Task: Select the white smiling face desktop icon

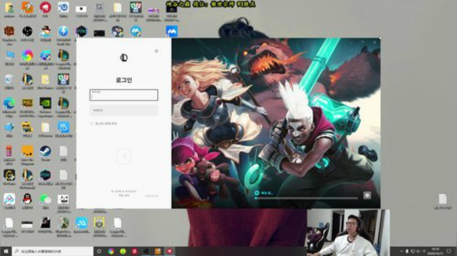Action: 63,201
